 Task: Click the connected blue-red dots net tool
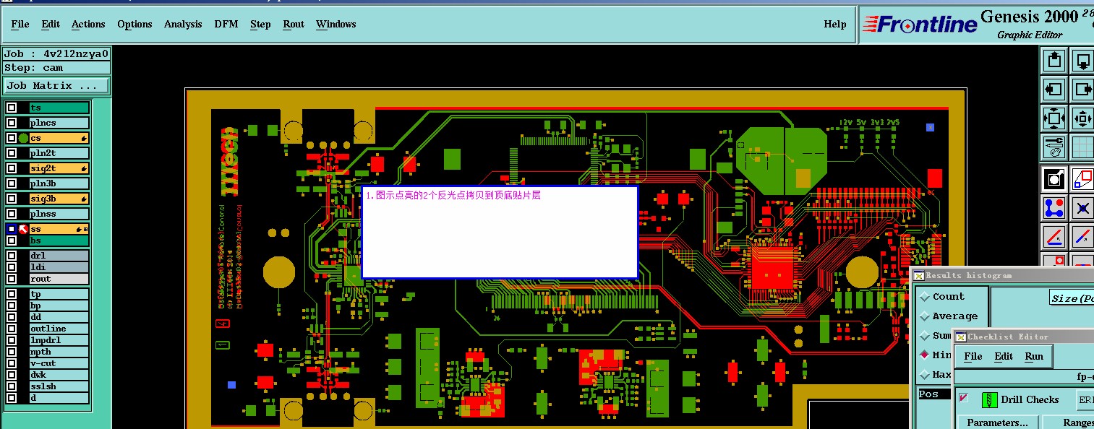(x=1054, y=208)
